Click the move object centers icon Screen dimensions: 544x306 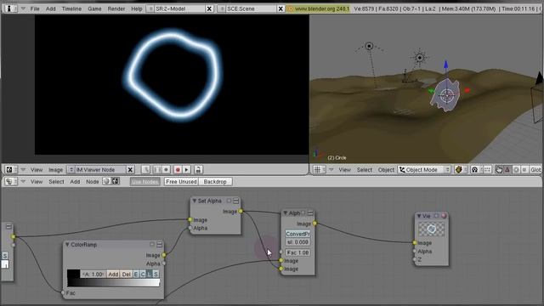pyautogui.click(x=487, y=170)
